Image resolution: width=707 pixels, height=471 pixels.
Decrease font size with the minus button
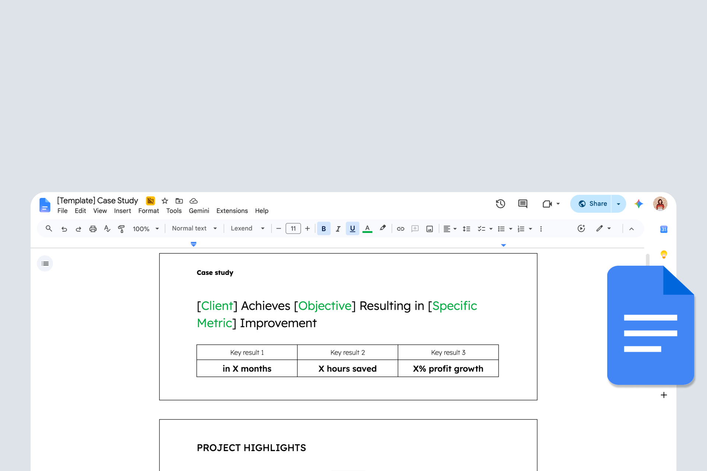279,229
